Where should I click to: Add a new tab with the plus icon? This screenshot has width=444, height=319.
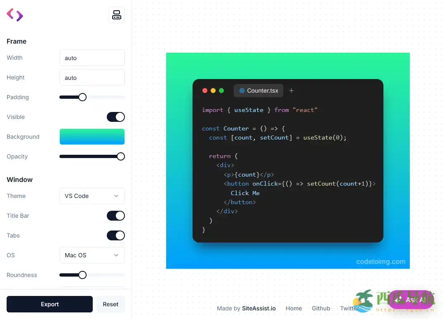291,91
